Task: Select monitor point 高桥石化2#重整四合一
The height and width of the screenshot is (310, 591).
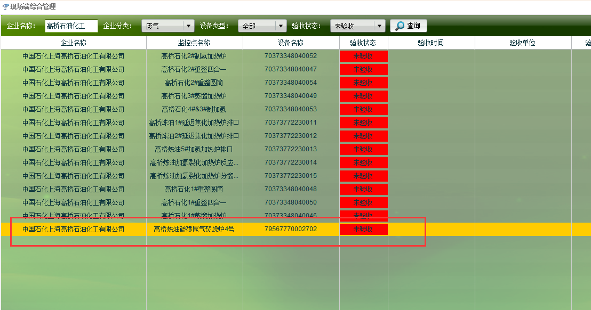Action: pos(194,69)
